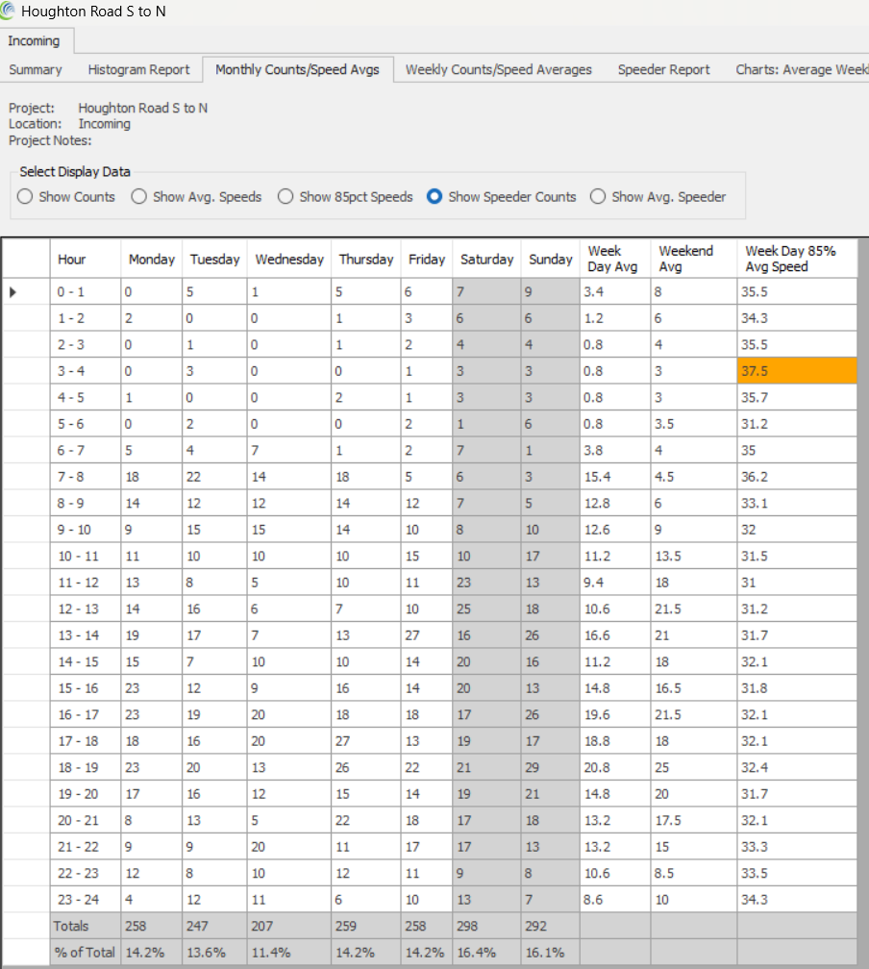Click the Saturday column header

[486, 259]
